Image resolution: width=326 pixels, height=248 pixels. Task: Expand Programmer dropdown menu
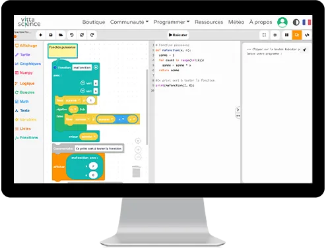[x=172, y=22]
